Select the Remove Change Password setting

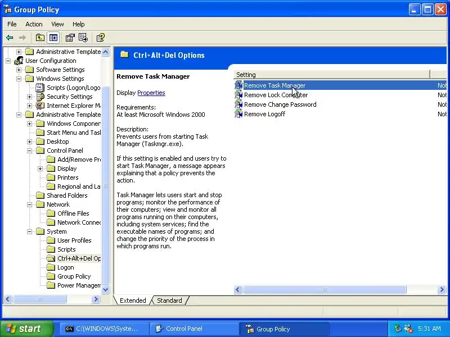pos(280,104)
